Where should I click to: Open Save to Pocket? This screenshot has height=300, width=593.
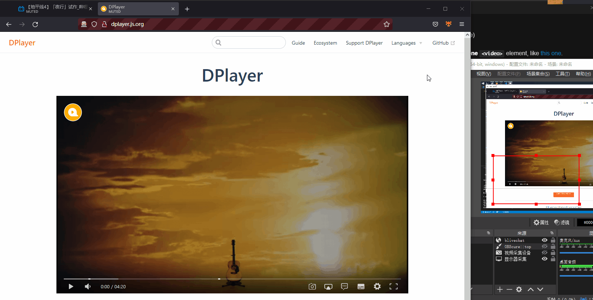pyautogui.click(x=435, y=24)
